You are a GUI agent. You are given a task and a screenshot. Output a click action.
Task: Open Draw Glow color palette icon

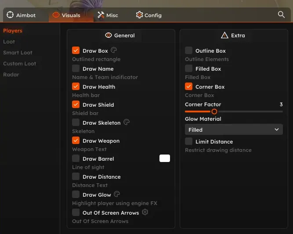coord(117,194)
